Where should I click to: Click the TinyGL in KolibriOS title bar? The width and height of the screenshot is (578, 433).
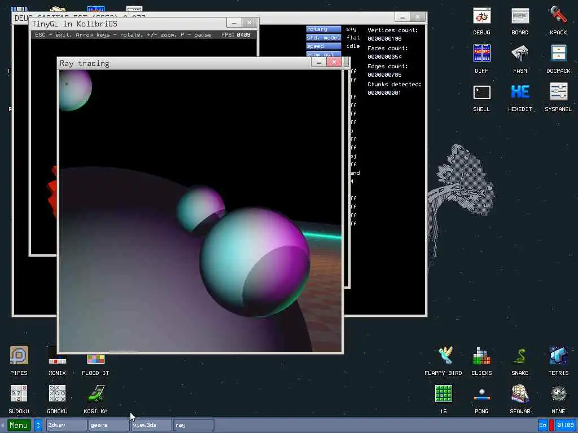128,24
